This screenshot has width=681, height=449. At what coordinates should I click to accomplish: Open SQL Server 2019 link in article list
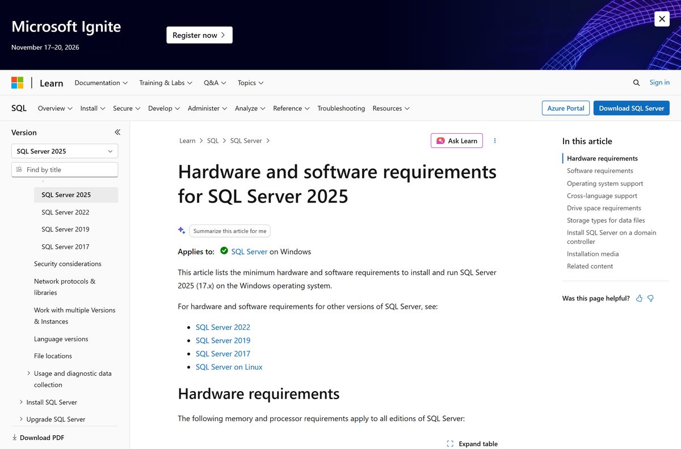point(223,341)
